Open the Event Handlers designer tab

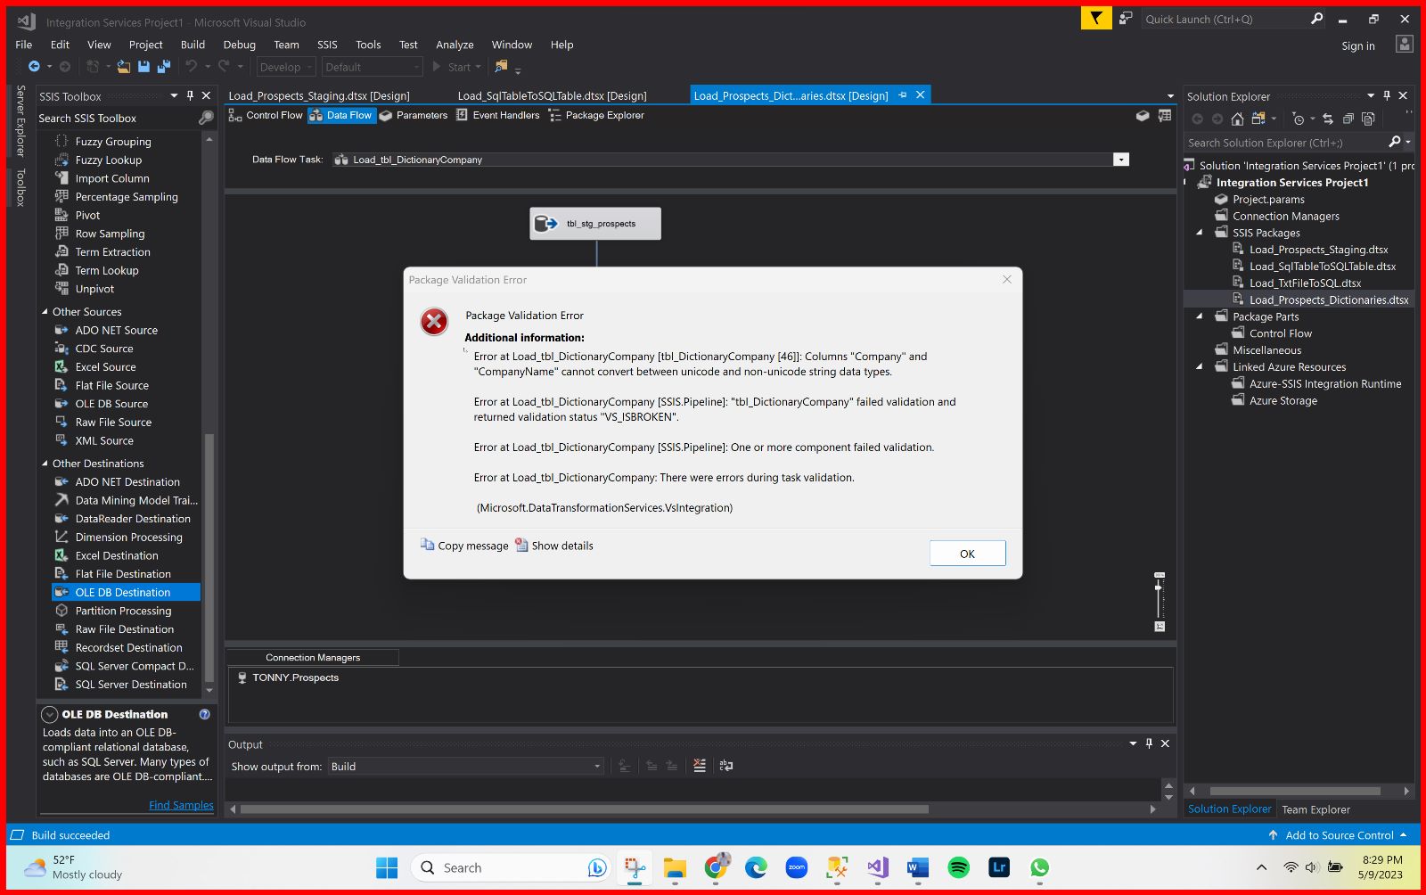tap(497, 115)
